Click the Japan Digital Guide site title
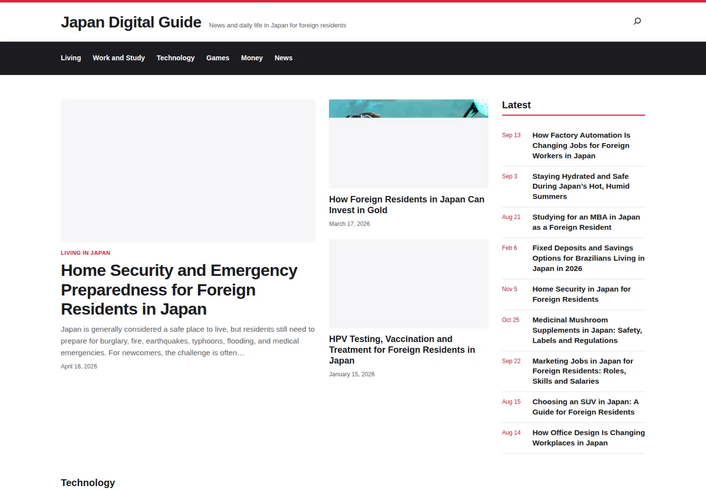This screenshot has width=706, height=490. 131,22
